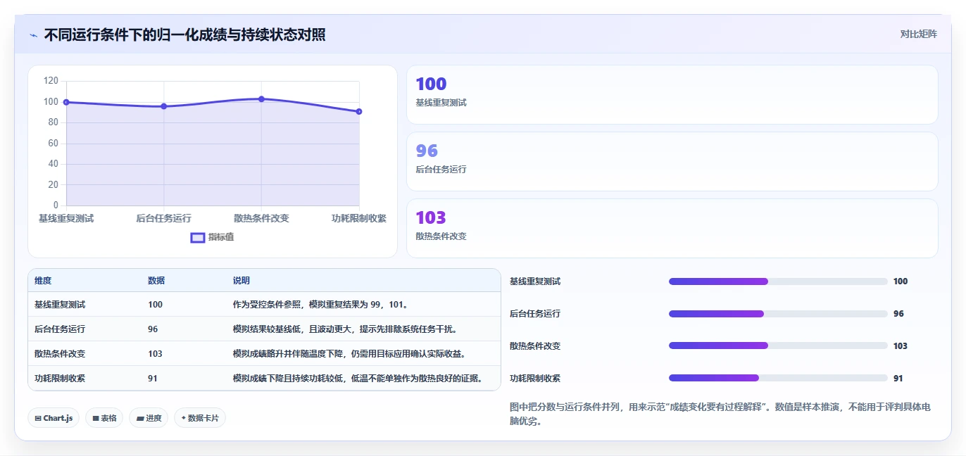Click the chart data point above 基线重复测试
This screenshot has width=966, height=456.
pyautogui.click(x=66, y=102)
